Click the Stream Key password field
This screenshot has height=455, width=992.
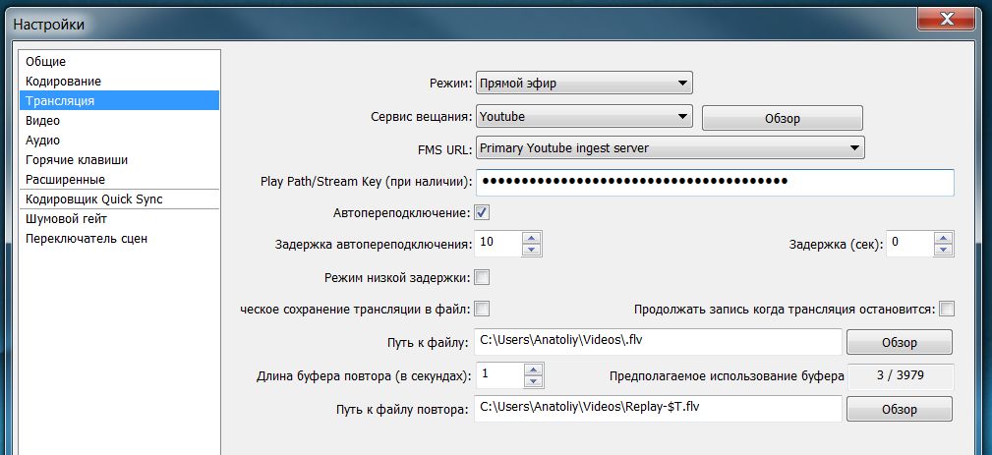pos(714,182)
